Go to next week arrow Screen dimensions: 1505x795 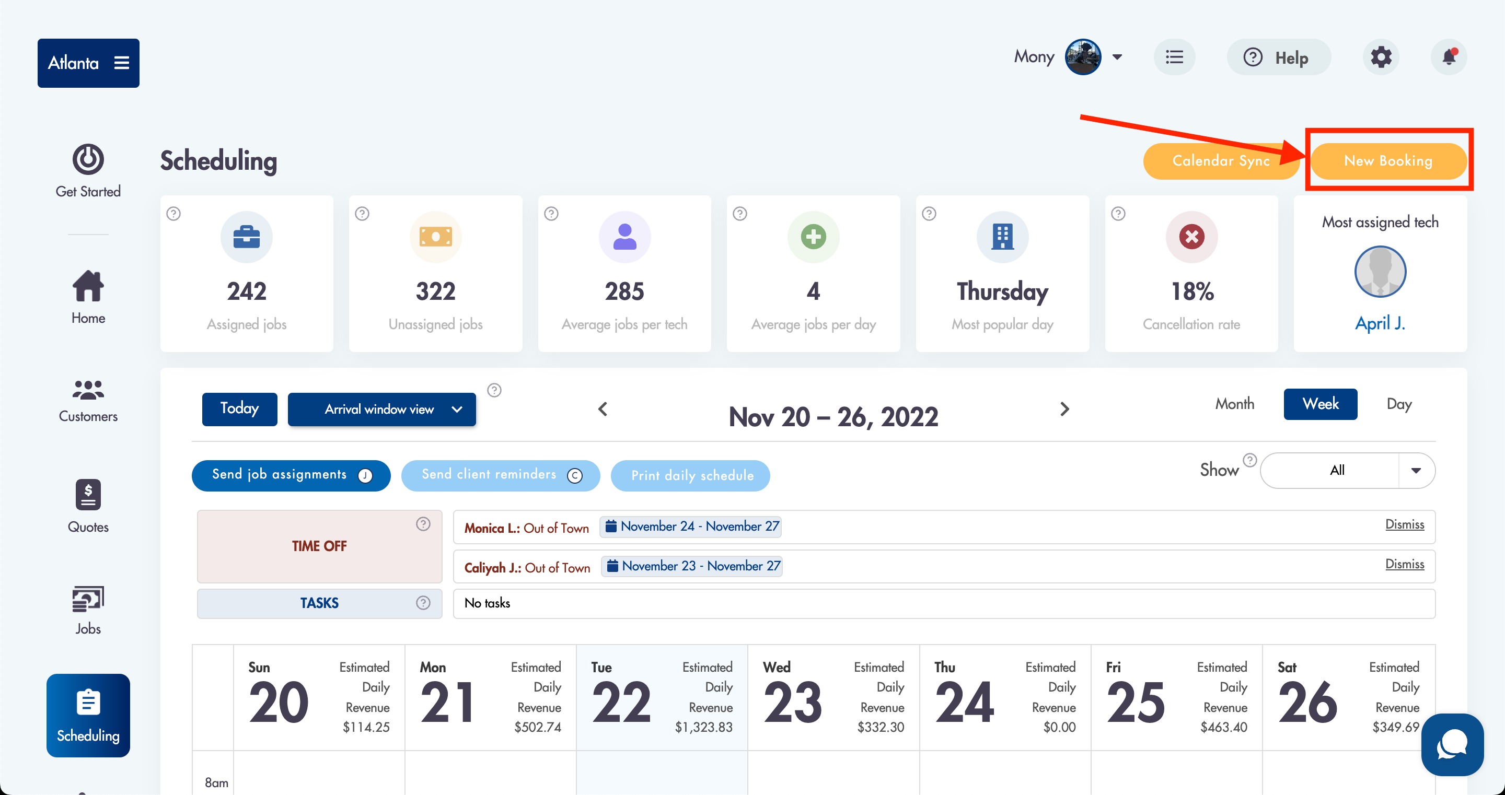(1064, 409)
